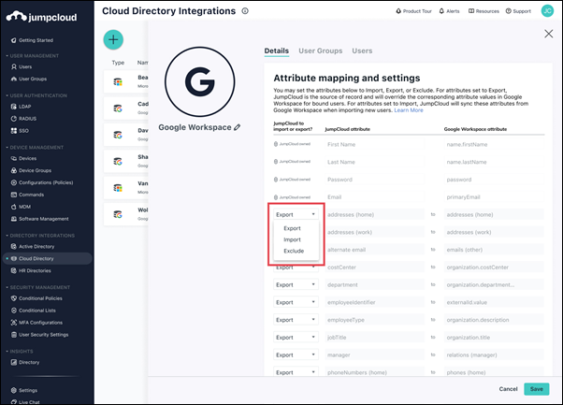The width and height of the screenshot is (563, 405).
Task: Click the Cancel button
Action: click(x=508, y=388)
